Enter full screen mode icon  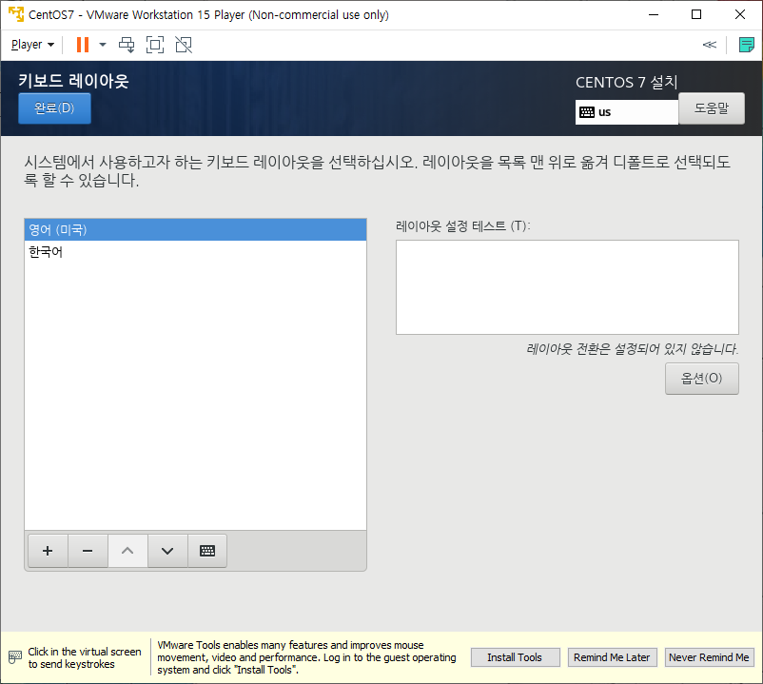pos(155,45)
